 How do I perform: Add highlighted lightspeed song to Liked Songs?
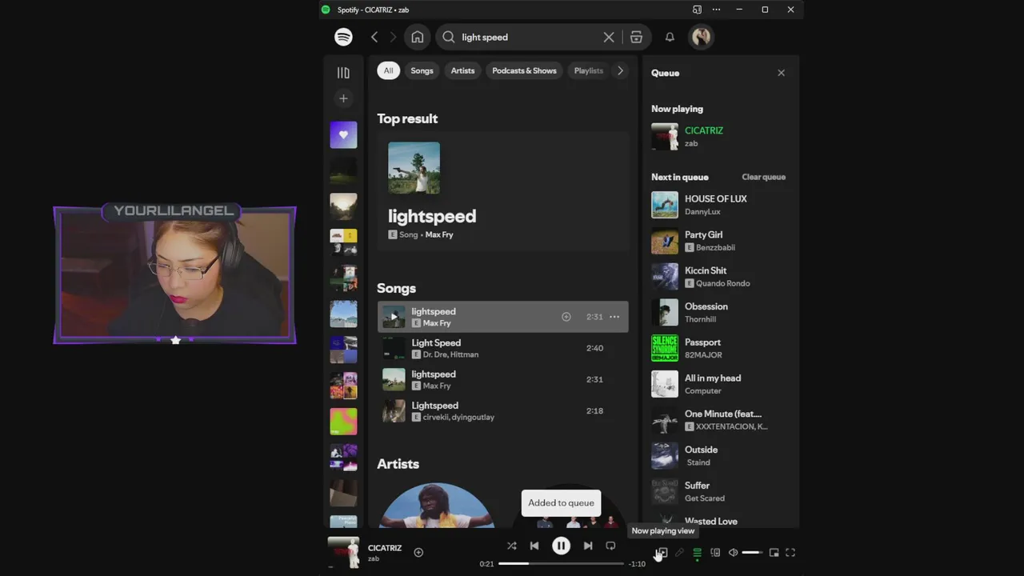click(566, 317)
